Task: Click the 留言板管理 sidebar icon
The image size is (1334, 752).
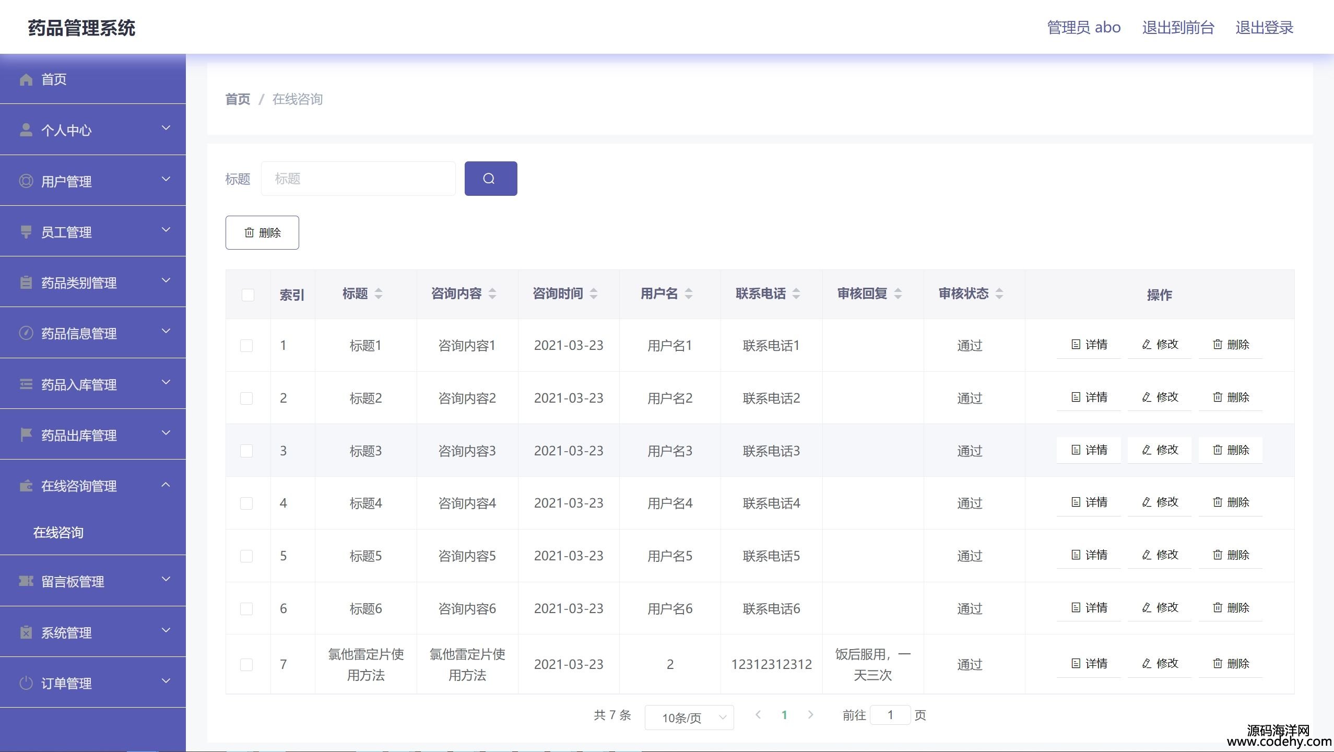Action: click(26, 581)
